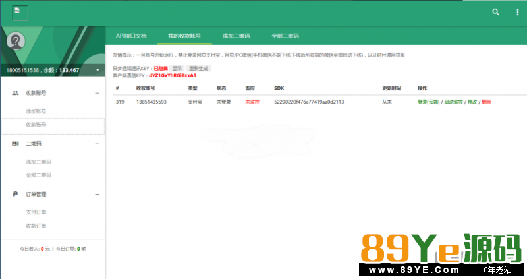Click the 登录(云端) link in row 319
The width and height of the screenshot is (527, 279).
pos(428,102)
